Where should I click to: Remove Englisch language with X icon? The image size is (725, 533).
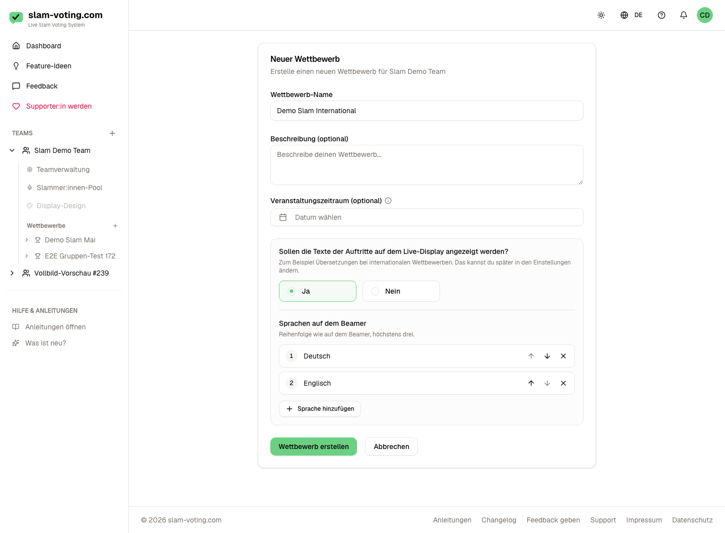point(563,383)
